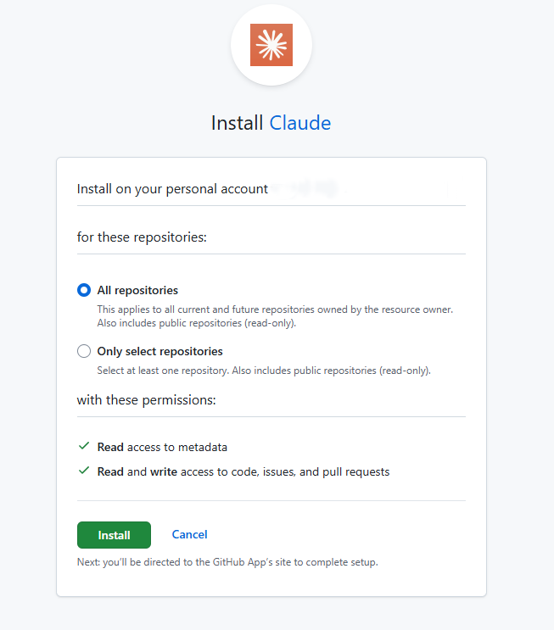This screenshot has width=554, height=630.
Task: Click the green Install button
Action: coord(114,535)
